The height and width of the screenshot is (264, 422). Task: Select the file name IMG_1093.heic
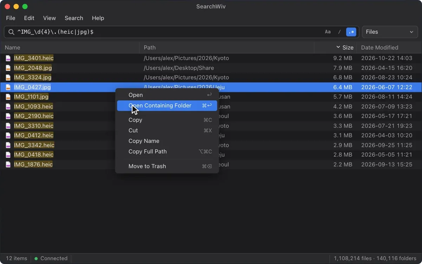tap(34, 106)
